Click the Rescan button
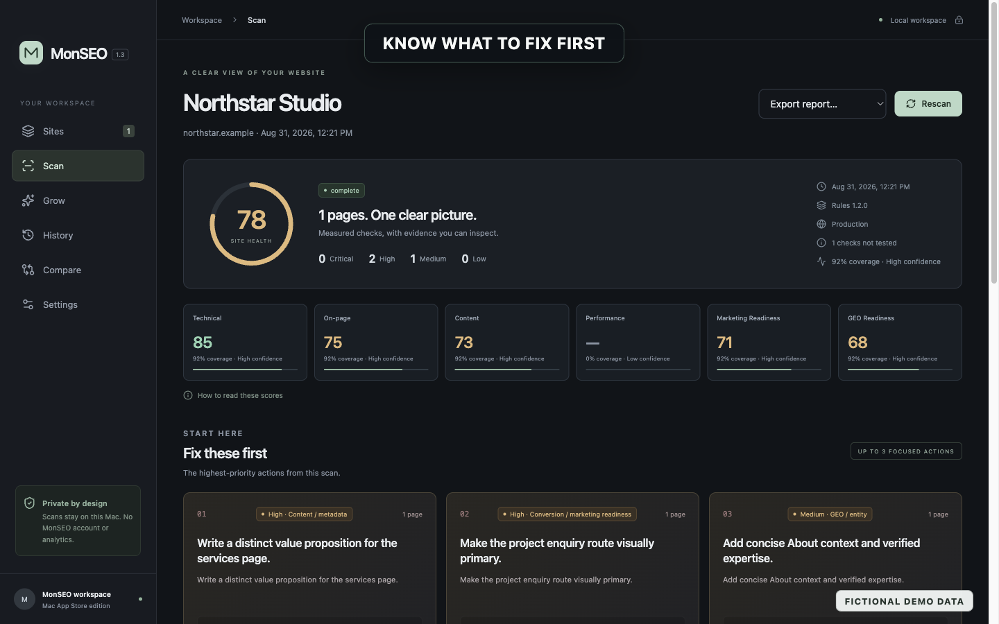This screenshot has width=999, height=624. [x=928, y=104]
